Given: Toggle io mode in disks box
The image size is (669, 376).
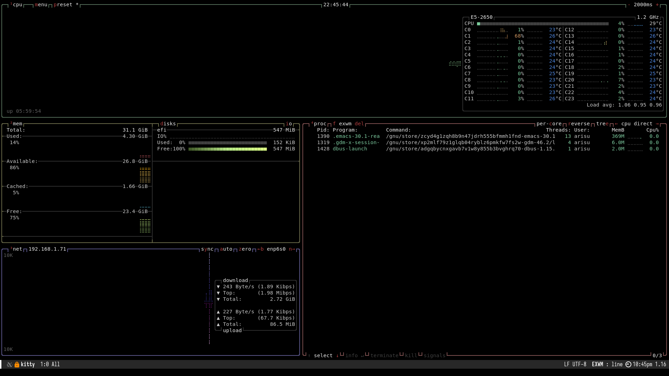Looking at the screenshot, I should coord(289,124).
